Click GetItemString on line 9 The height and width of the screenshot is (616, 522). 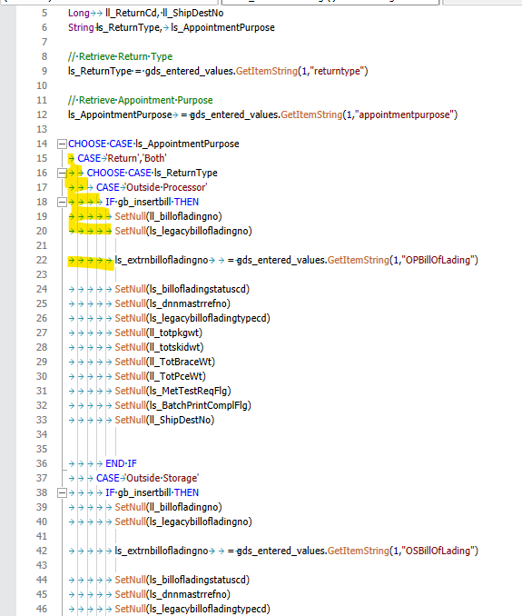coord(267,71)
